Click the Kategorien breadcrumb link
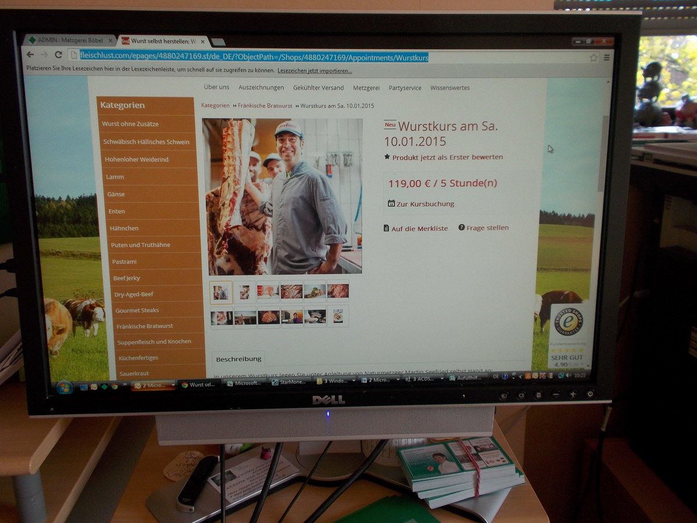Screen dimensions: 697x523 click(x=215, y=105)
